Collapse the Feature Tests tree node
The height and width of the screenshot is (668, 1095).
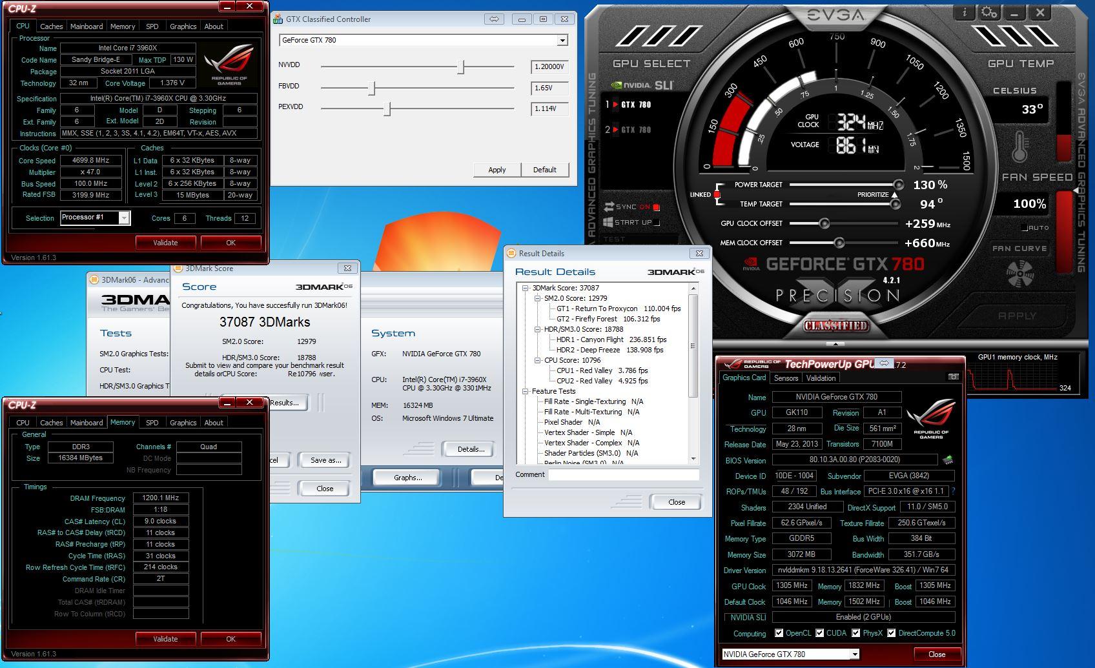[526, 391]
